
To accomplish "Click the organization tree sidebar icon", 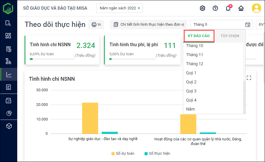I will (x=8, y=61).
